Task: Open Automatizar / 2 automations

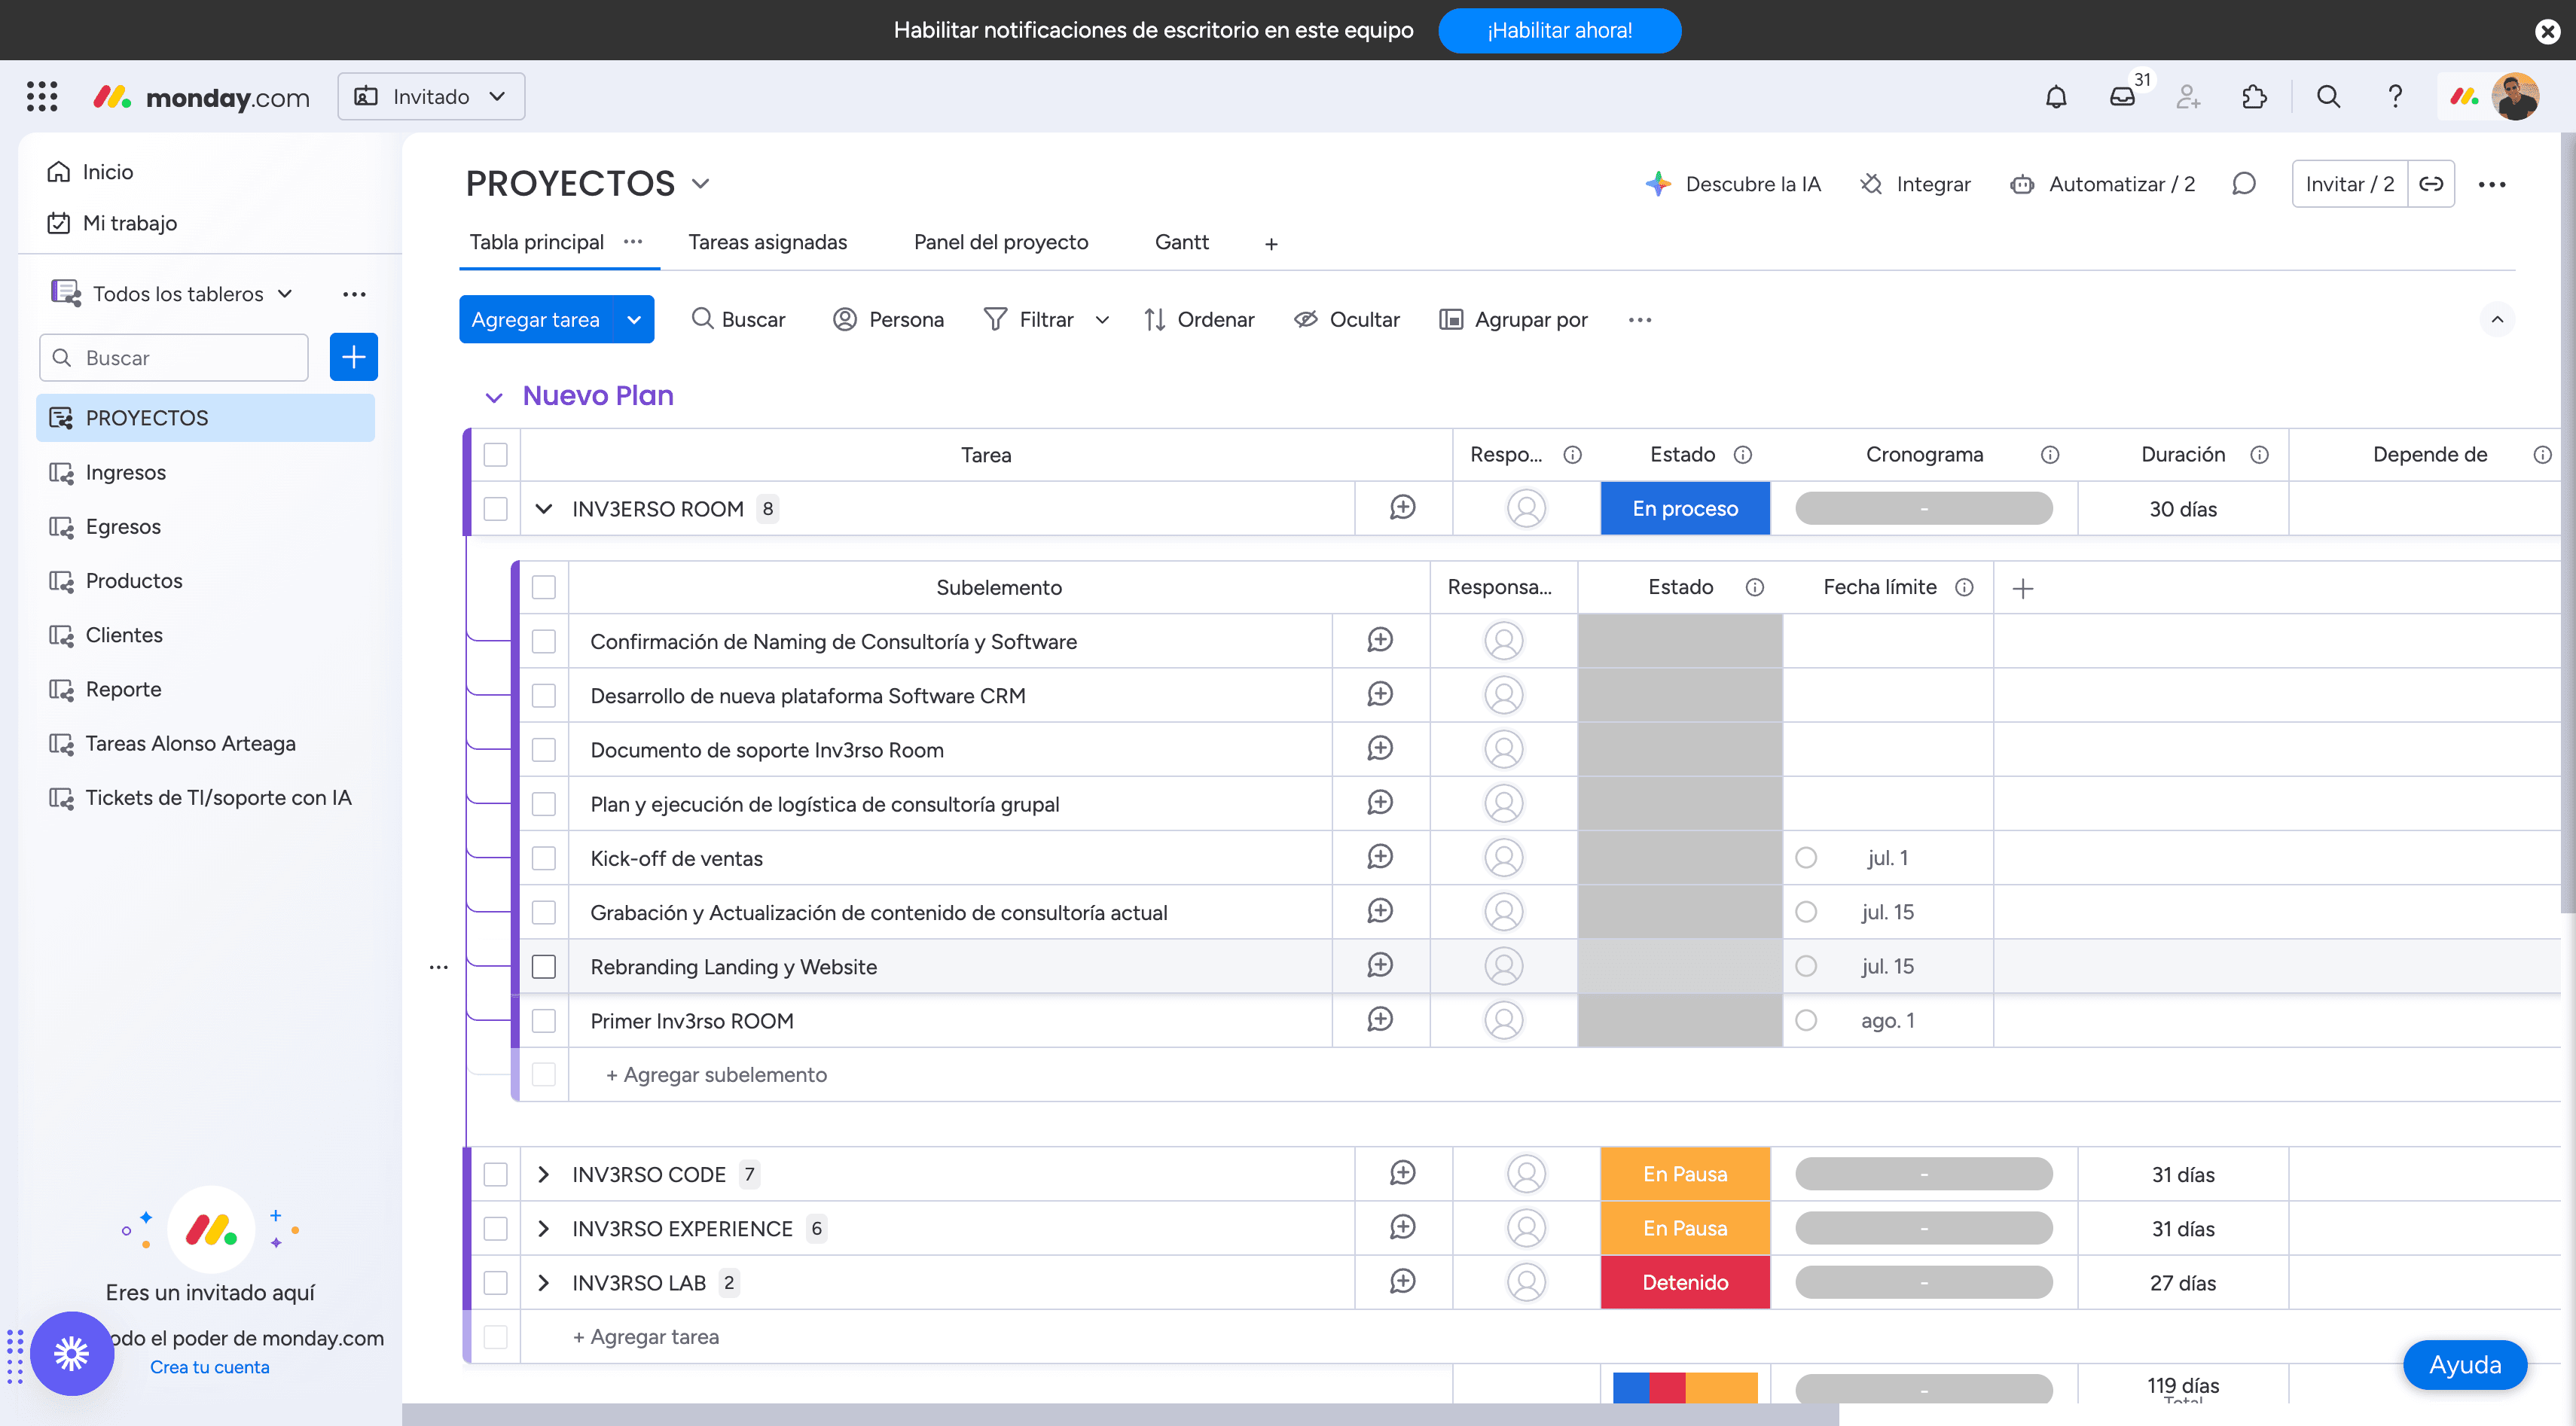Action: [2102, 184]
